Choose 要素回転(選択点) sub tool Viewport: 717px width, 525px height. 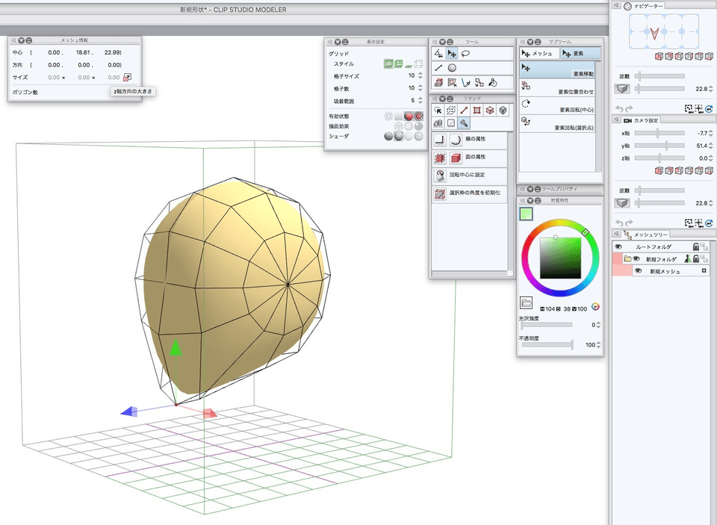click(x=557, y=124)
